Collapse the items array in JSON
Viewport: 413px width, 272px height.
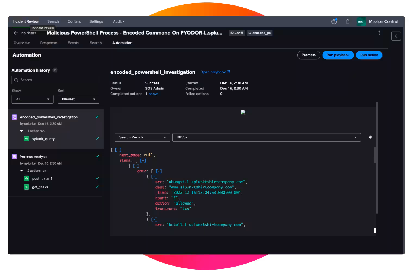click(x=143, y=160)
